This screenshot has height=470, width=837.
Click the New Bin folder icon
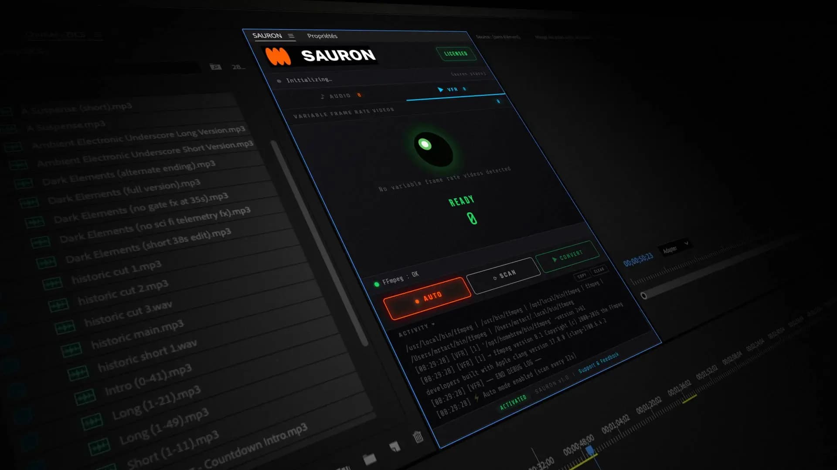click(x=369, y=459)
